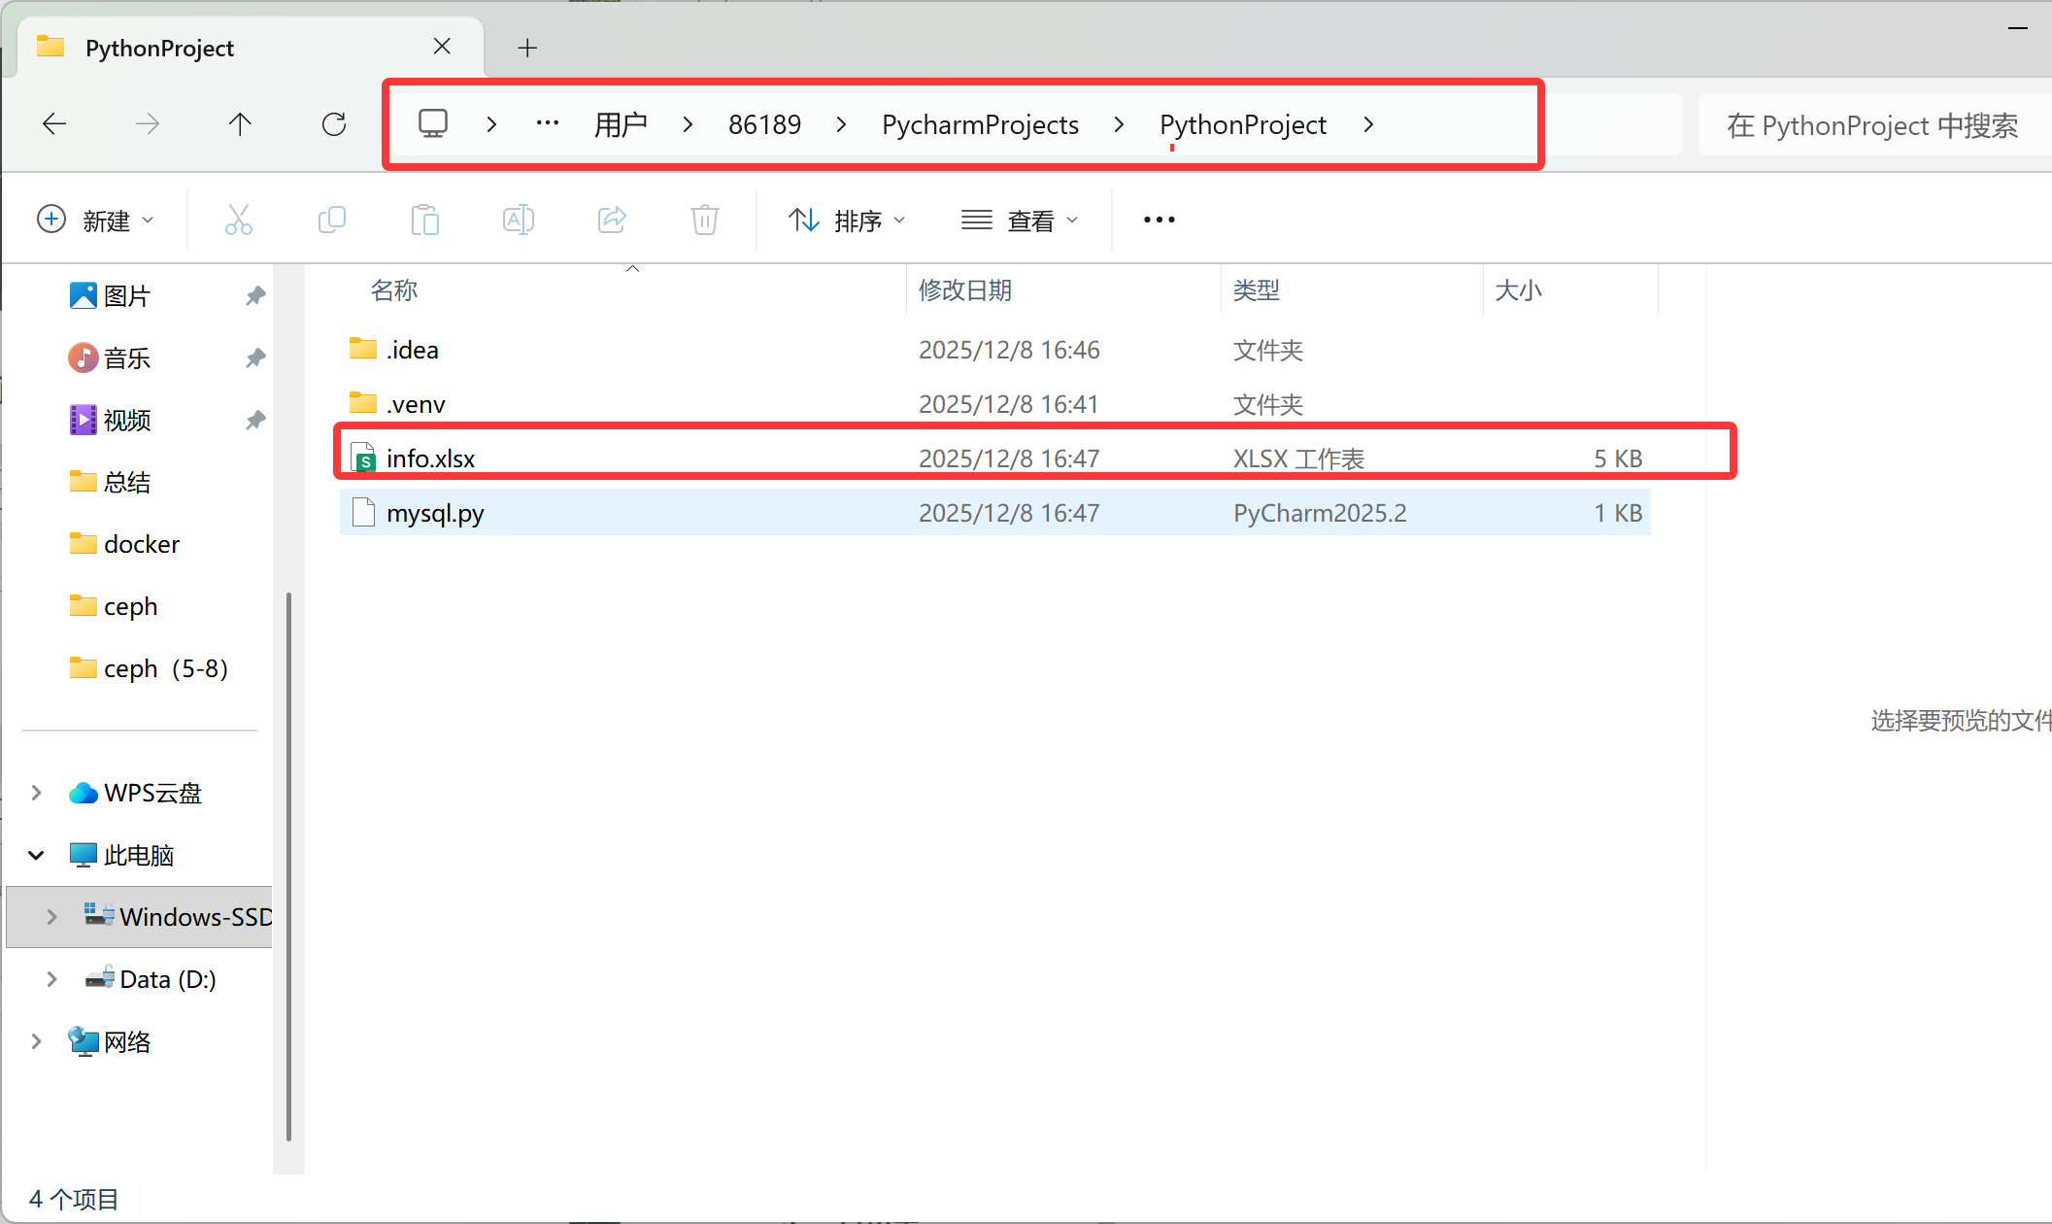Click the Cut scissors icon
This screenshot has width=2052, height=1224.
(238, 221)
